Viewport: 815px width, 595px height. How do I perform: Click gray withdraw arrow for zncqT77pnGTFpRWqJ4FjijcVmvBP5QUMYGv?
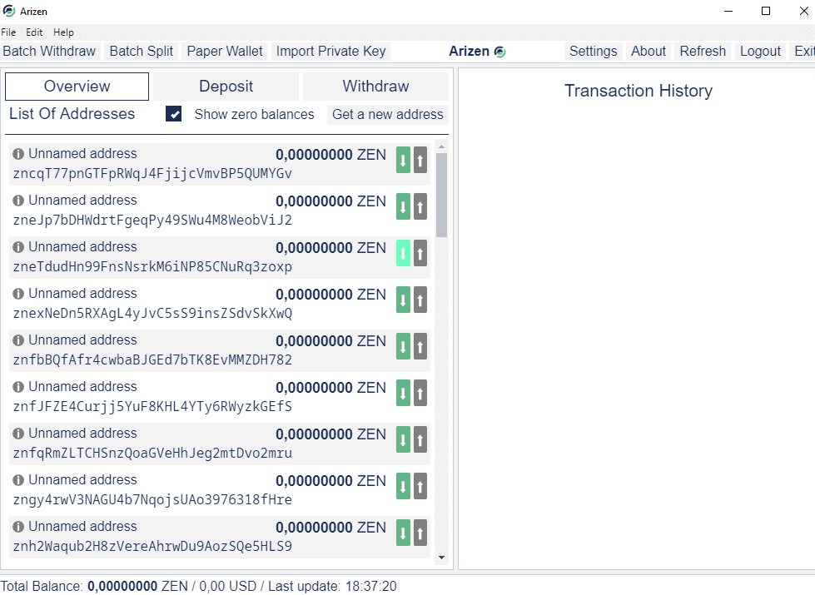(420, 160)
